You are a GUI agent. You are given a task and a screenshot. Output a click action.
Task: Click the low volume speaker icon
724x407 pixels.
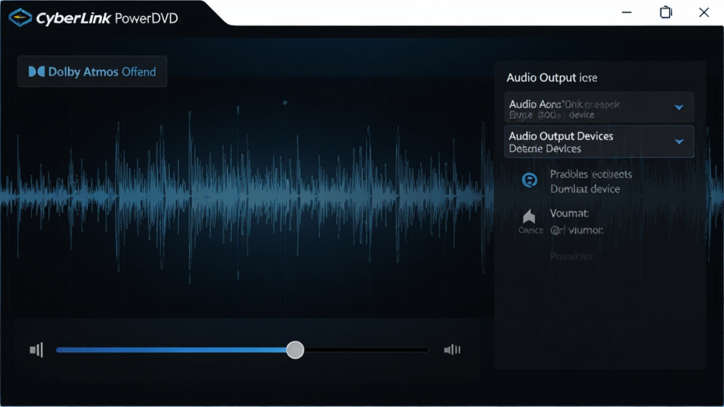tap(37, 350)
